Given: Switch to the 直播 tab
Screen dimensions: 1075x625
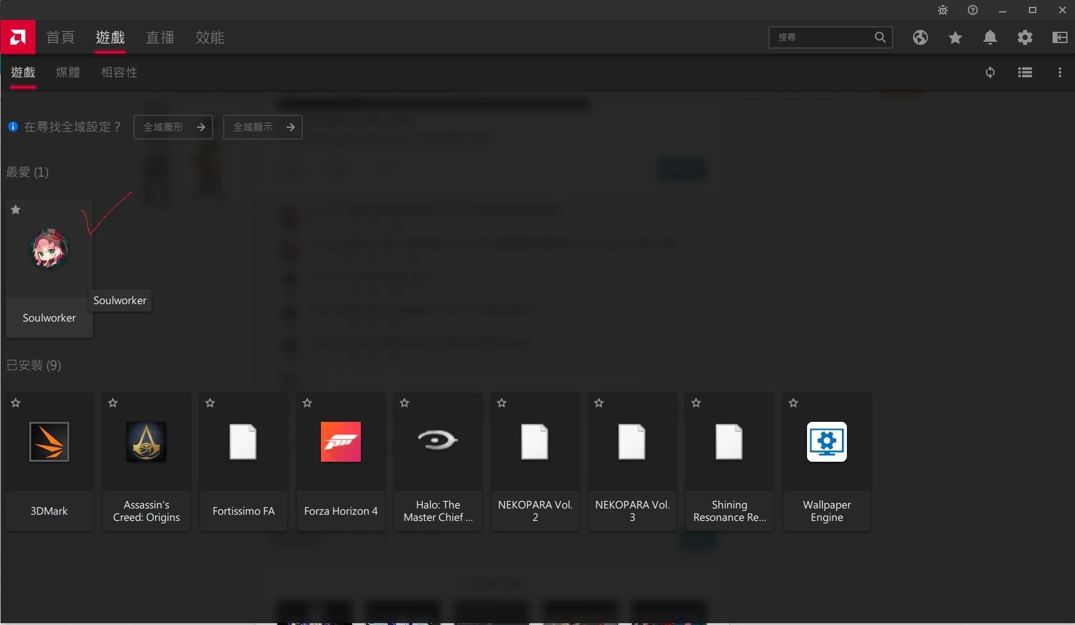Looking at the screenshot, I should [160, 37].
